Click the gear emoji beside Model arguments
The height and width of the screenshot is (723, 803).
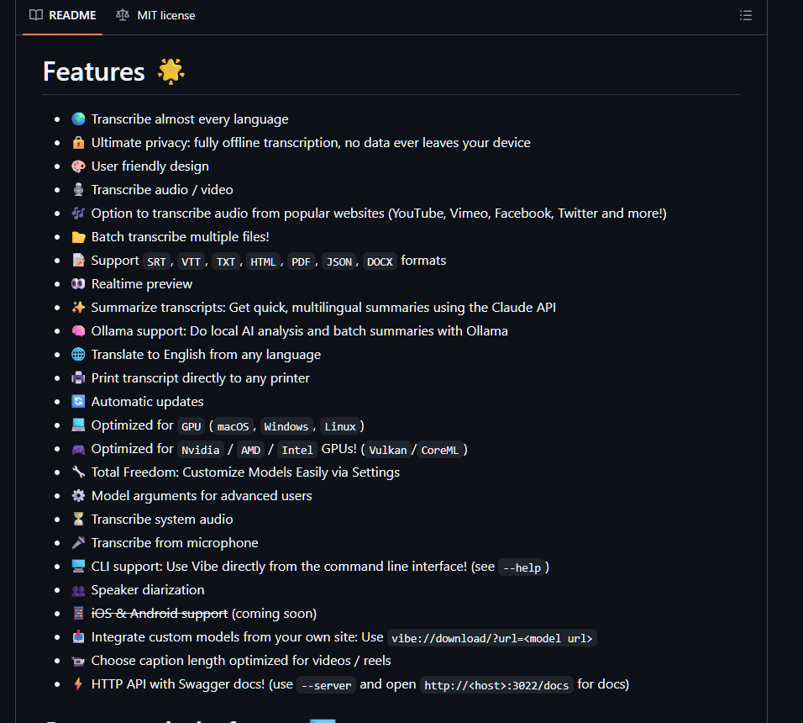tap(78, 496)
